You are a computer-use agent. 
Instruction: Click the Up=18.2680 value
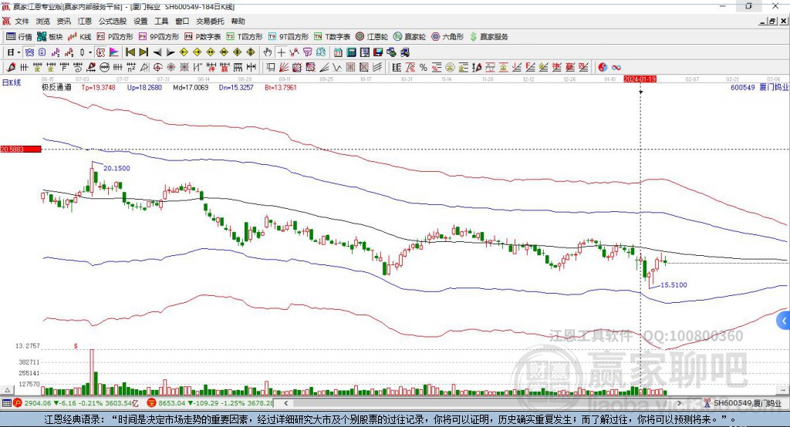coord(144,87)
